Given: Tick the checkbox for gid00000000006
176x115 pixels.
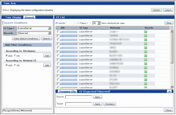Looking at the screenshot, I should 58,39.
